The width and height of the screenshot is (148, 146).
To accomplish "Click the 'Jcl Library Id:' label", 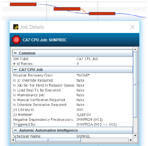I will point(24,110).
